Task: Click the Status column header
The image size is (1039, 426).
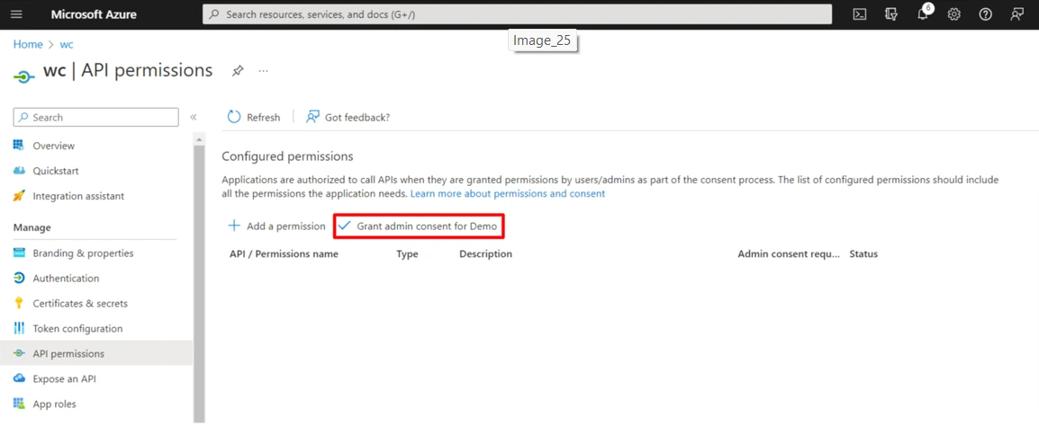Action: tap(863, 253)
